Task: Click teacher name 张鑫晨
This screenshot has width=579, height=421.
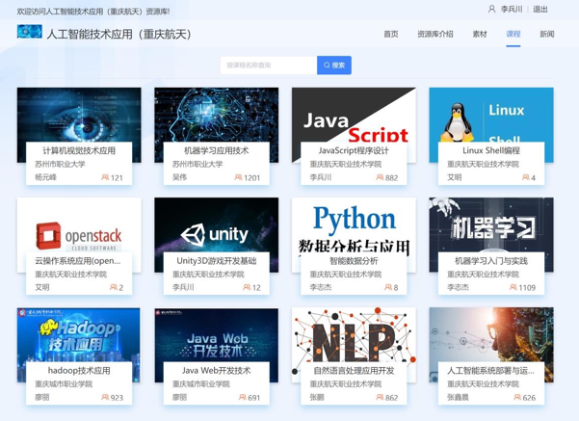Action: (x=458, y=397)
